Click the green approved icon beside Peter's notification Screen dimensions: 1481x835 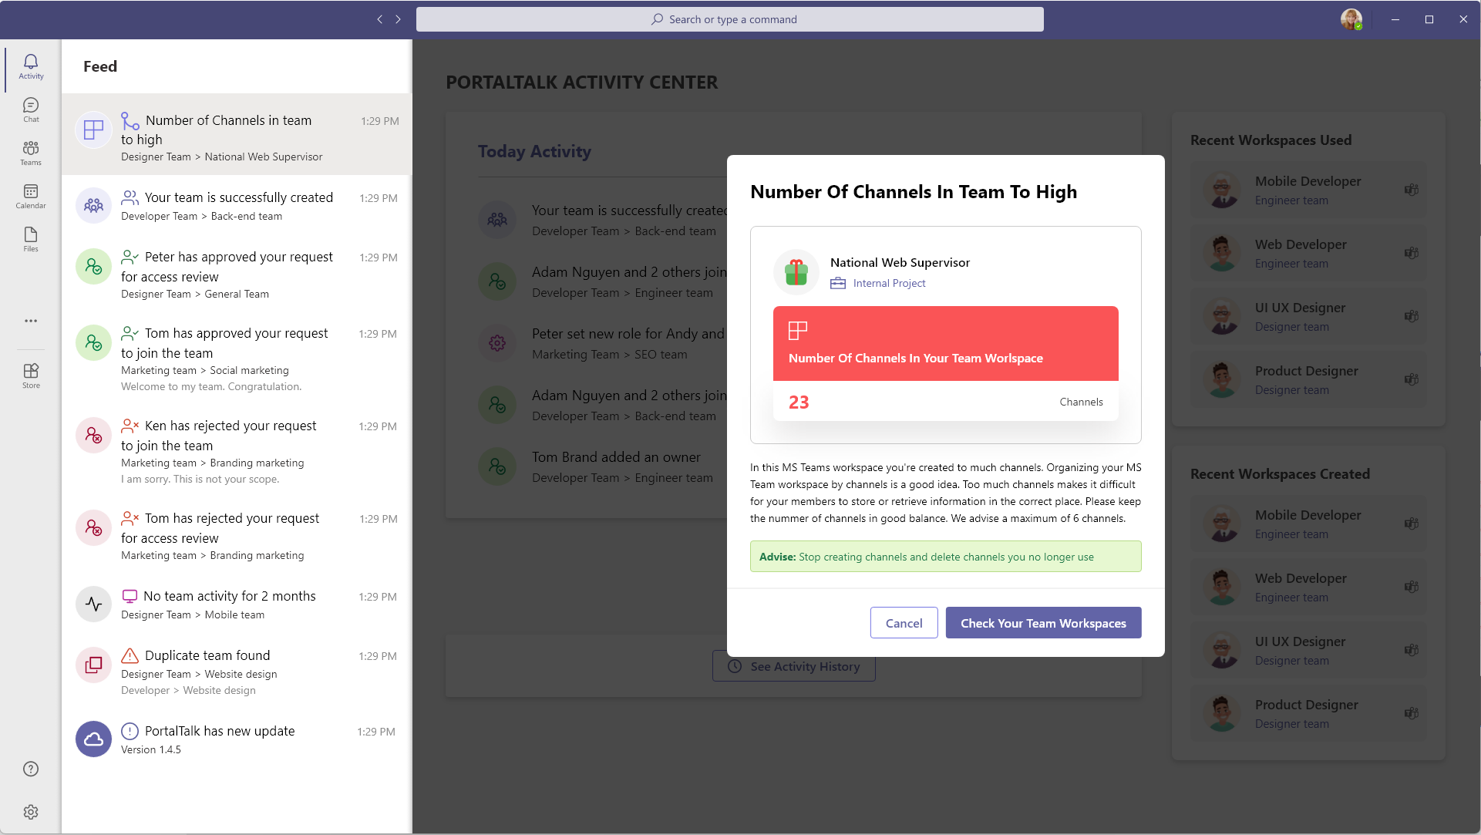click(93, 267)
